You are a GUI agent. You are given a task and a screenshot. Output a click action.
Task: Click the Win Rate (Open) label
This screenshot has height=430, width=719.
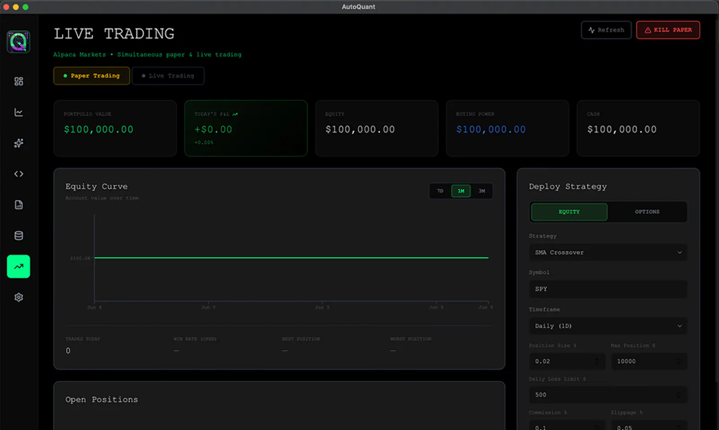pyautogui.click(x=195, y=339)
